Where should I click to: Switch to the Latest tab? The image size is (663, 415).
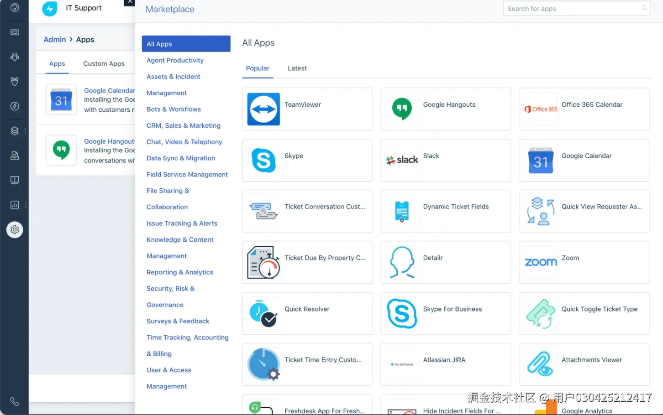click(297, 68)
